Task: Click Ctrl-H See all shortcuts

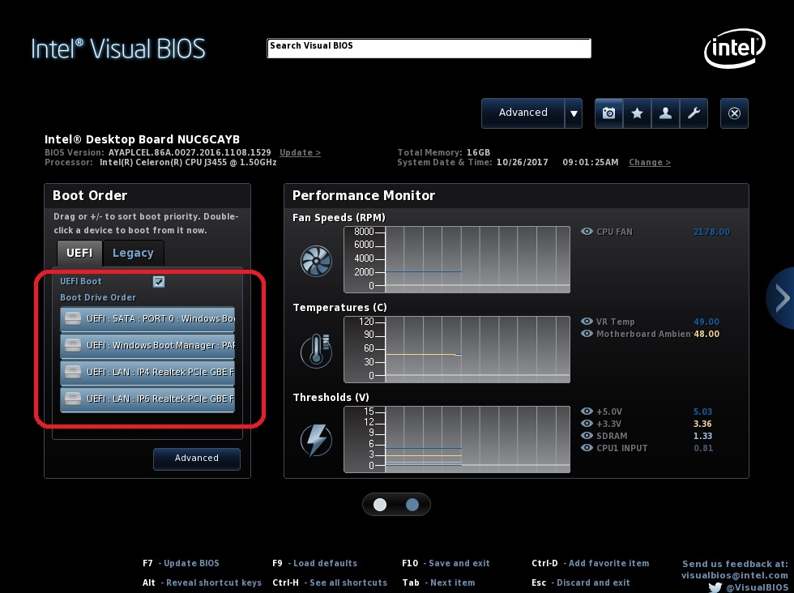Action: pos(330,582)
